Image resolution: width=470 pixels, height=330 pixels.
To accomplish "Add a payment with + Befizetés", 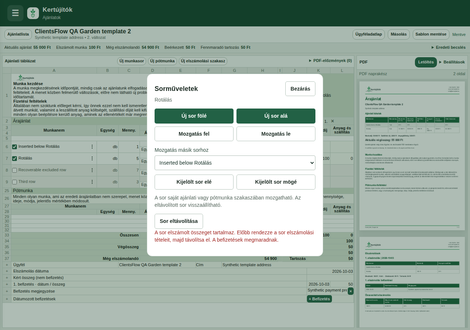I will point(319,299).
